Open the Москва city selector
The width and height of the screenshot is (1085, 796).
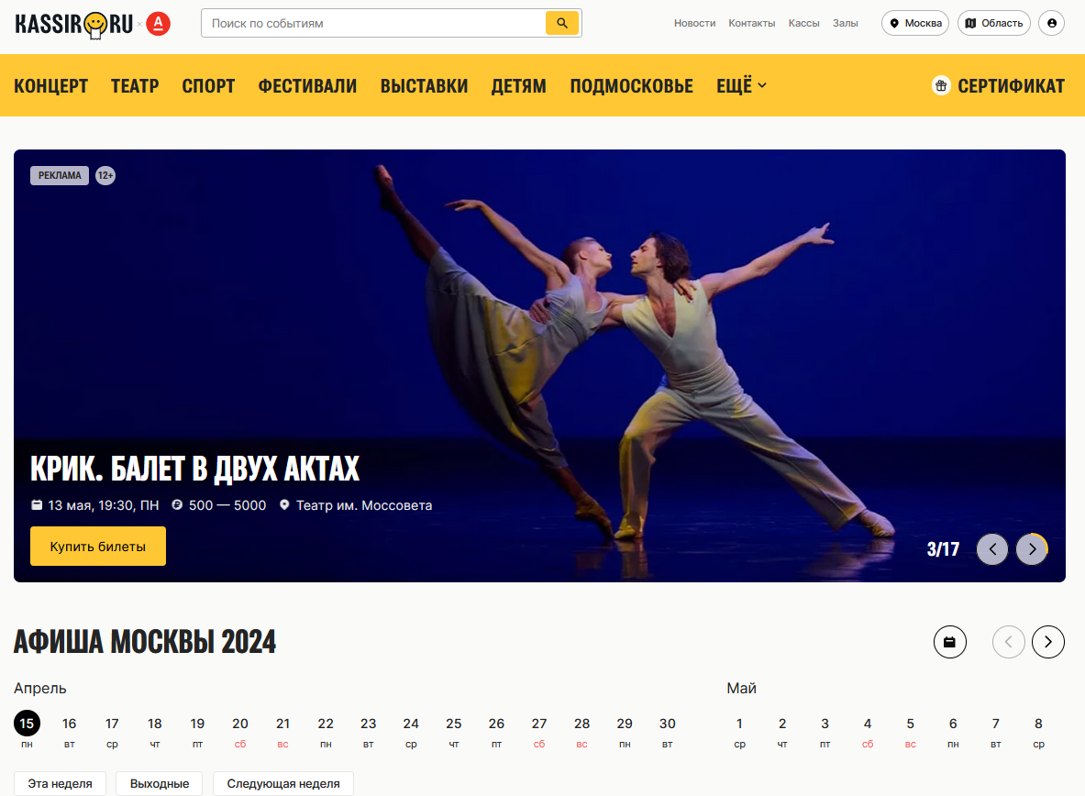click(915, 23)
